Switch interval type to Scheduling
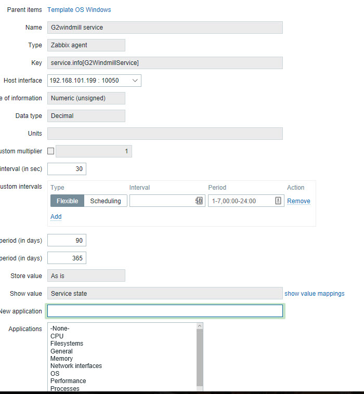The image size is (364, 394). pyautogui.click(x=106, y=201)
